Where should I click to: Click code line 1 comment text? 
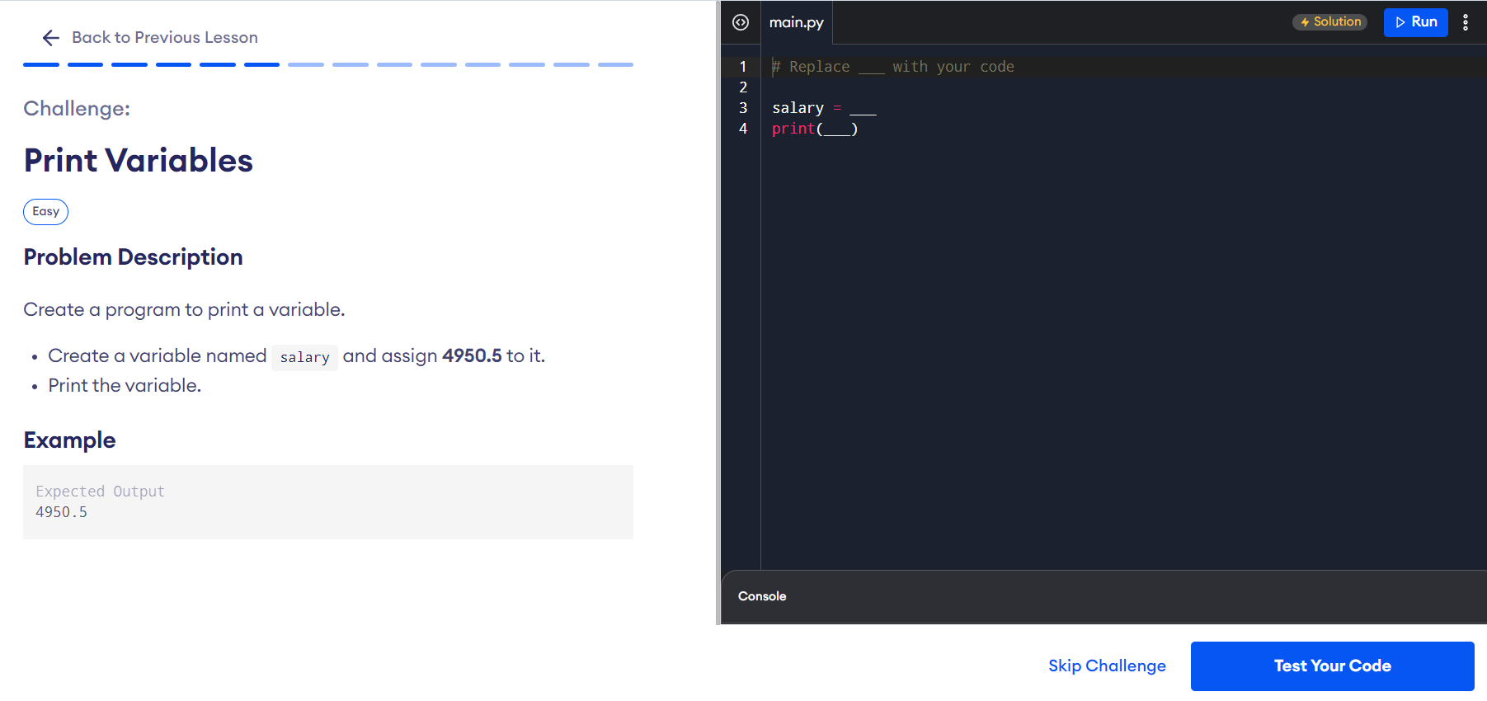pyautogui.click(x=893, y=67)
